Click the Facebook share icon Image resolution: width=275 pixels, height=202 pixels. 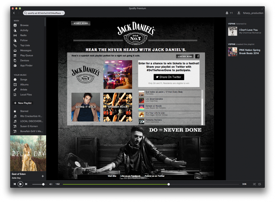(x=197, y=56)
